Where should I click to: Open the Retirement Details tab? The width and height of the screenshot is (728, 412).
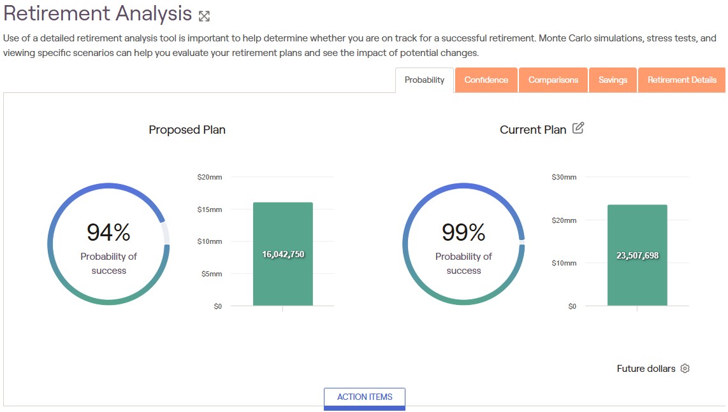click(682, 80)
